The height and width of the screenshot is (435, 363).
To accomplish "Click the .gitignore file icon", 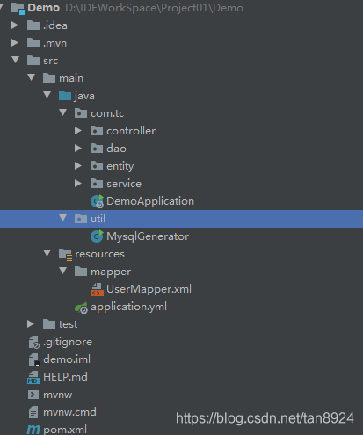I will point(34,342).
